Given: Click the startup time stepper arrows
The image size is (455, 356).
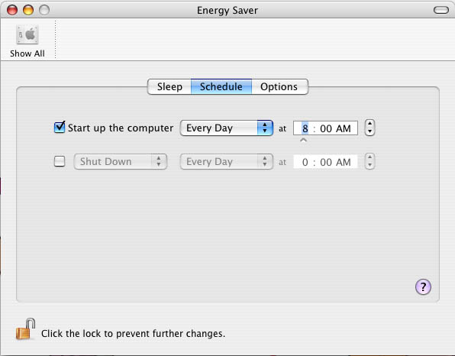Looking at the screenshot, I should [x=369, y=128].
